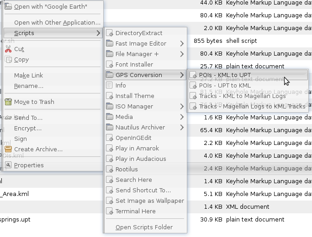Screen dimensions: 312x237
Task: Select Make Link from context menu
Action: coord(53,75)
